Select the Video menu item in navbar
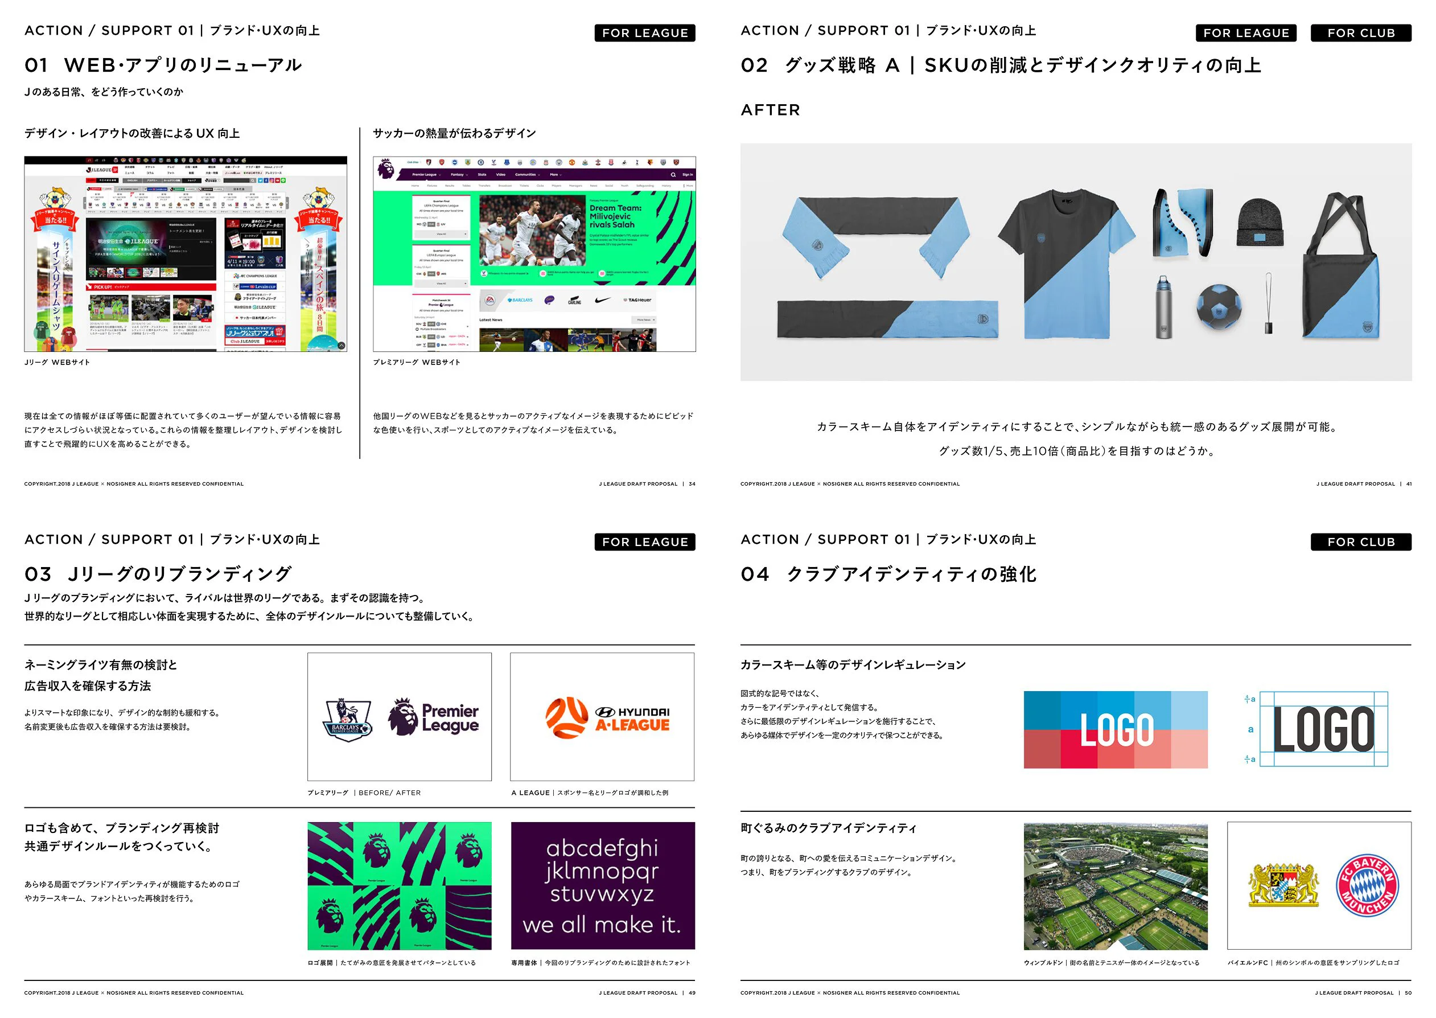The height and width of the screenshot is (1018, 1436). (501, 175)
